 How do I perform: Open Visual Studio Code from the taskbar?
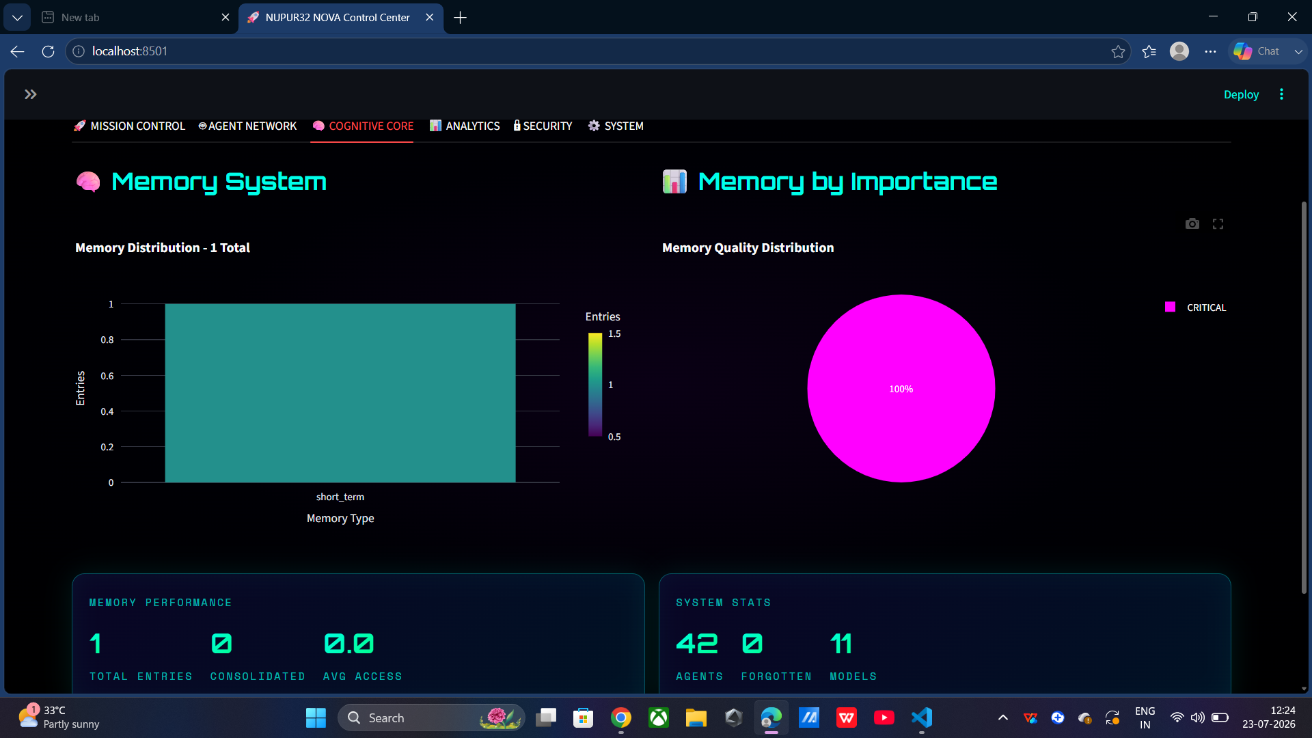(x=921, y=717)
